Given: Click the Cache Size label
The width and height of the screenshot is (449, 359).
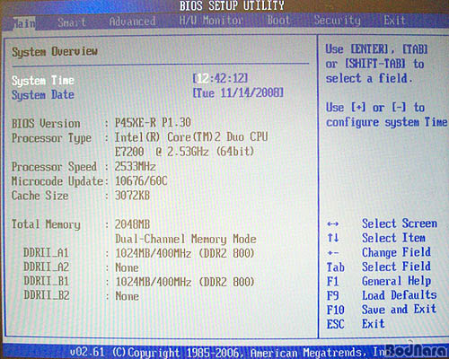Looking at the screenshot, I should (40, 196).
